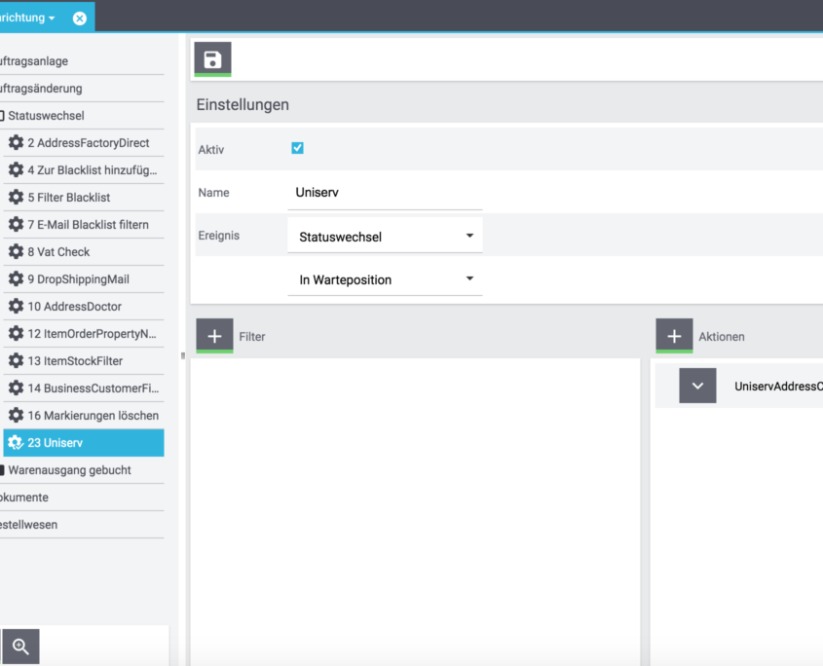Select 13 ItemStockFilter procedure
The width and height of the screenshot is (823, 666).
click(x=84, y=361)
